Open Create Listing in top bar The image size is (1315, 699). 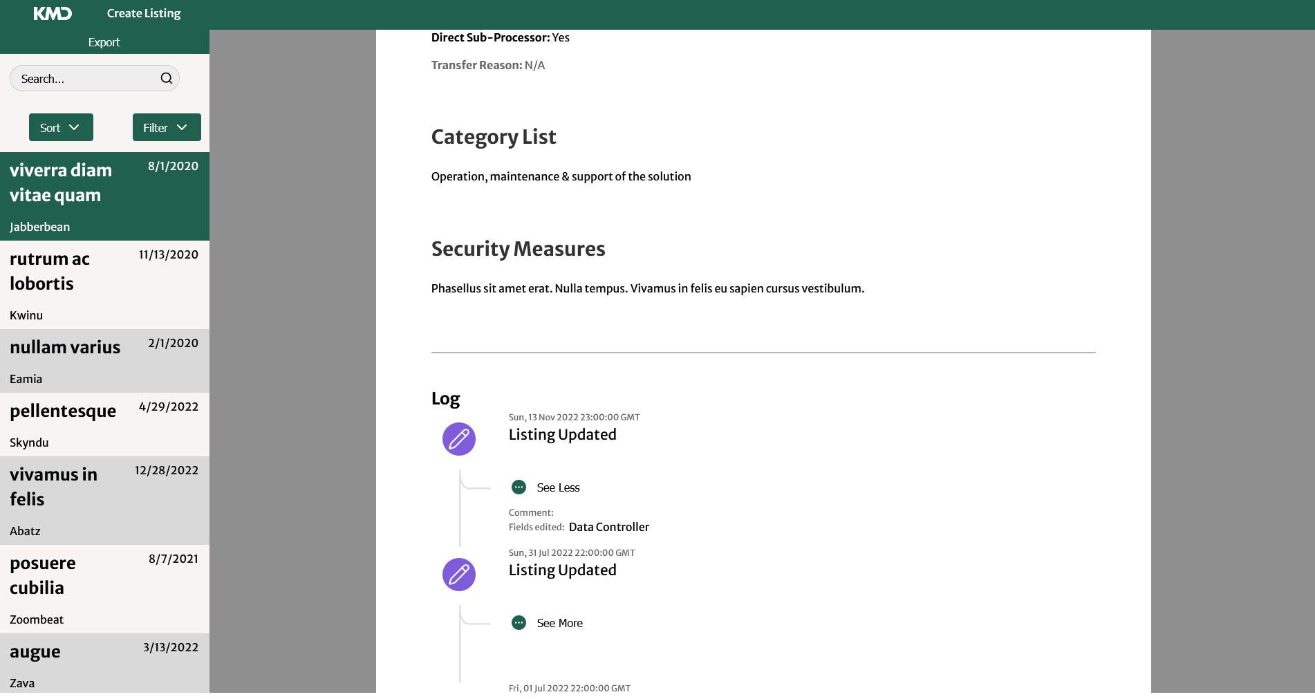tap(144, 14)
